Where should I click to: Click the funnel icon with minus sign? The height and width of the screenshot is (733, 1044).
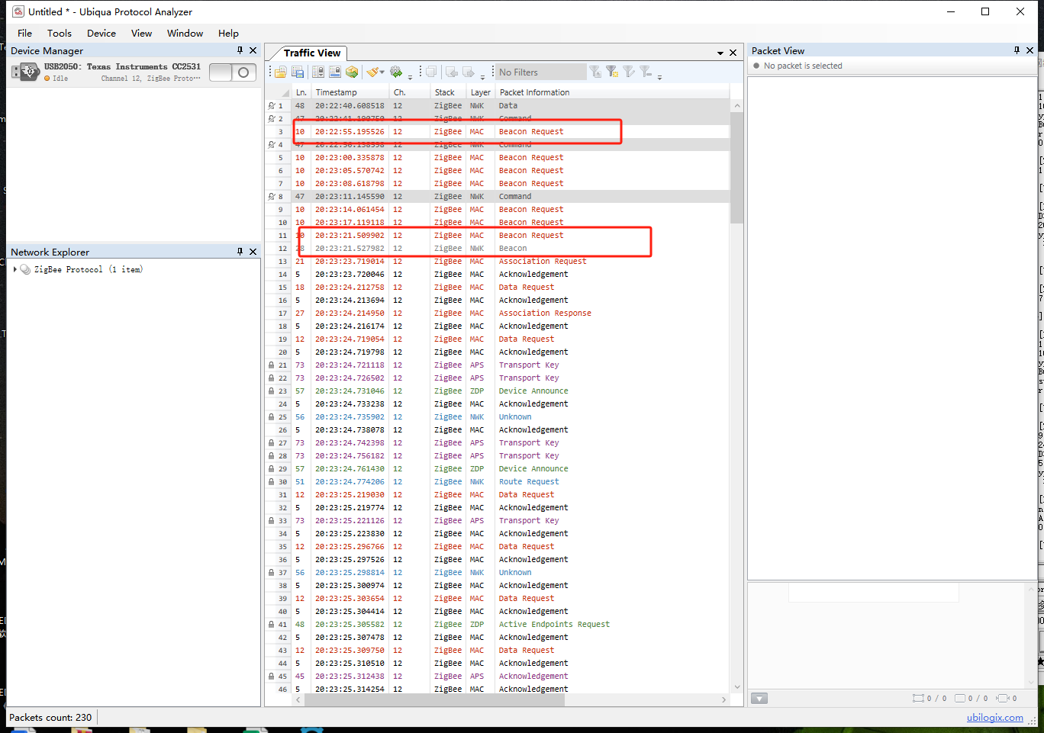pos(646,72)
